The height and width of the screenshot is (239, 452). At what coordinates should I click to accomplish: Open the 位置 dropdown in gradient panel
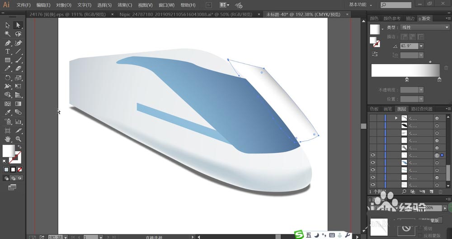[421, 99]
